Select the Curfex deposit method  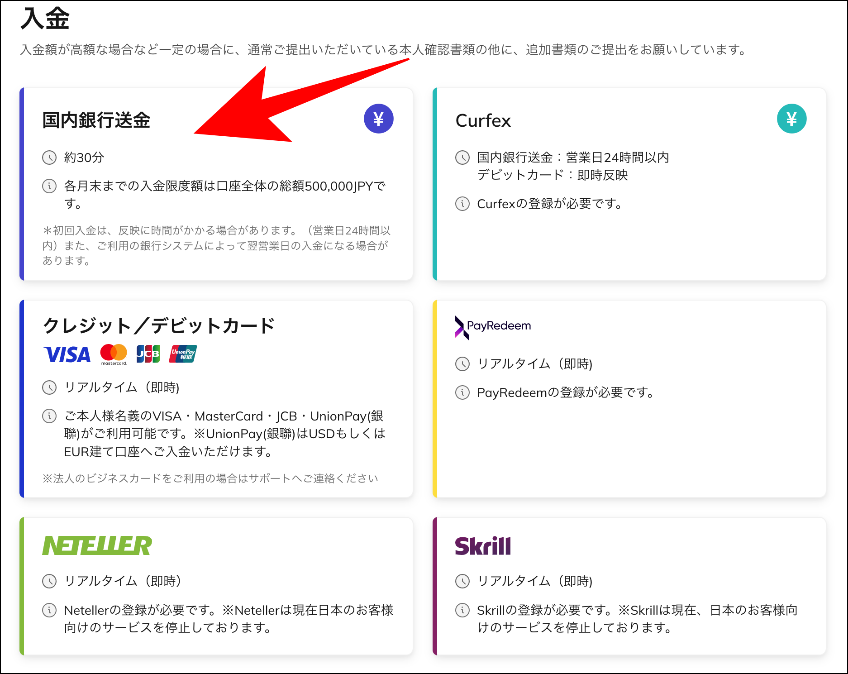point(629,181)
